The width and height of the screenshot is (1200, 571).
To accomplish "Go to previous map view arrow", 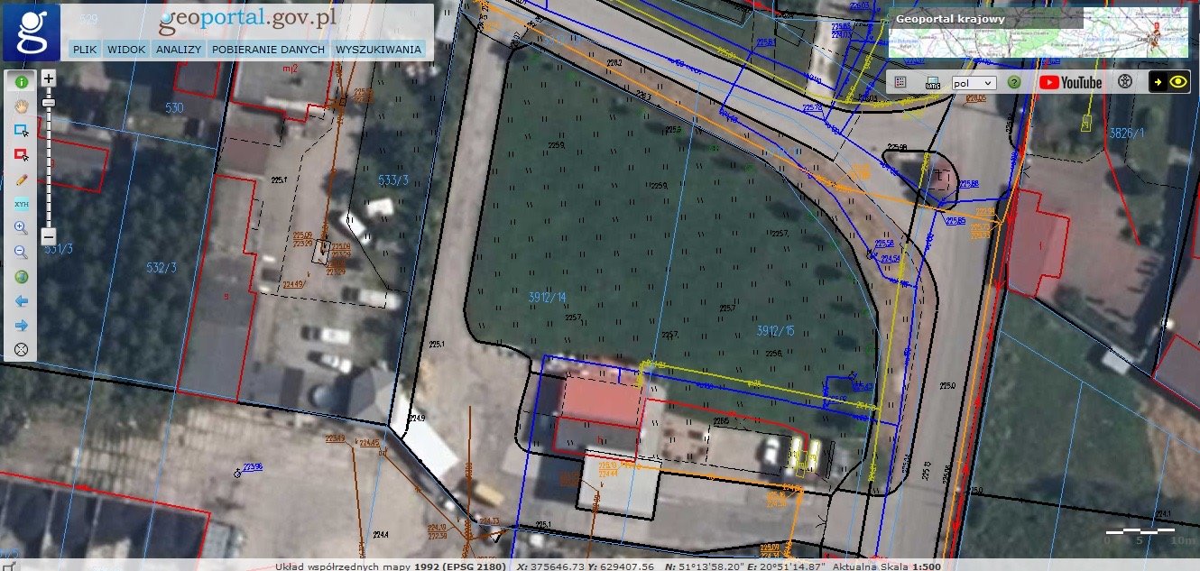I will pyautogui.click(x=21, y=300).
